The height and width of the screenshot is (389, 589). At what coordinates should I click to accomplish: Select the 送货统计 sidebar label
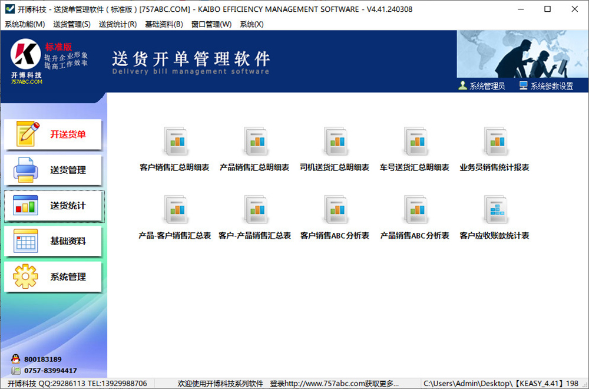coord(68,206)
